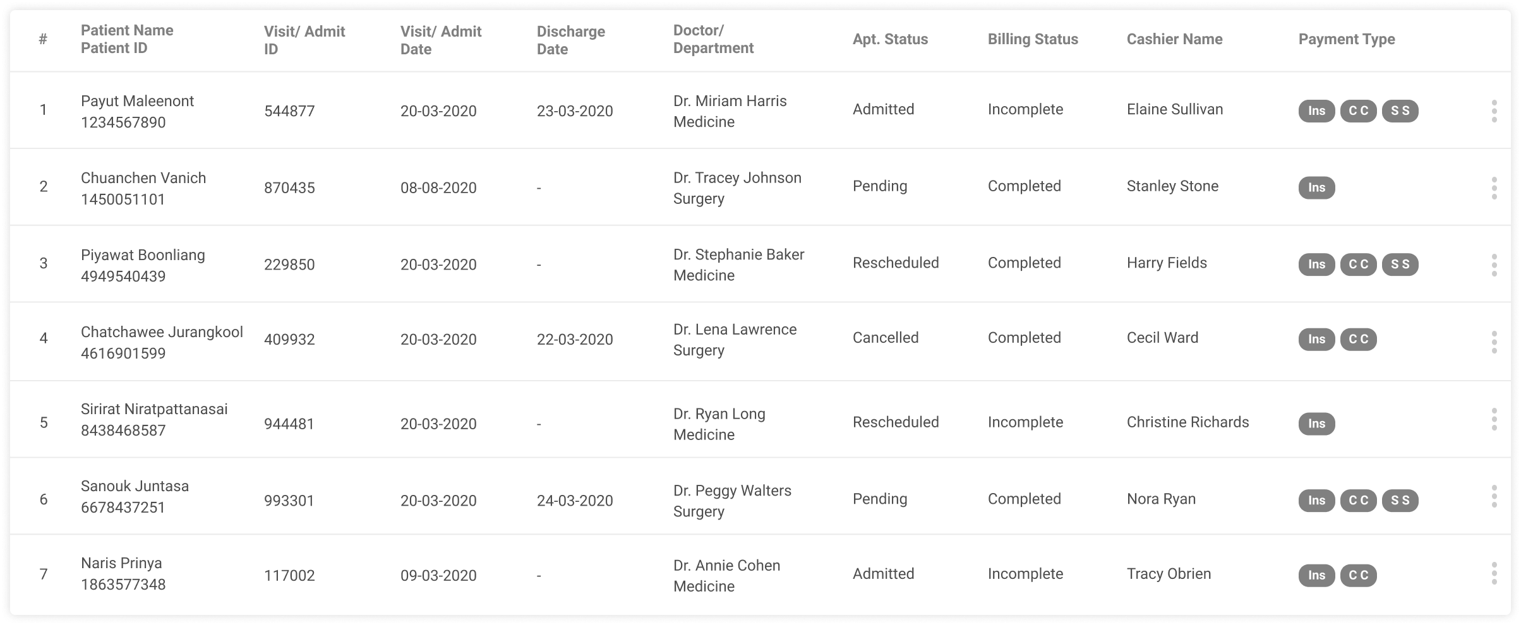Sort by Billing Status column header
1521x625 pixels.
tap(1033, 39)
